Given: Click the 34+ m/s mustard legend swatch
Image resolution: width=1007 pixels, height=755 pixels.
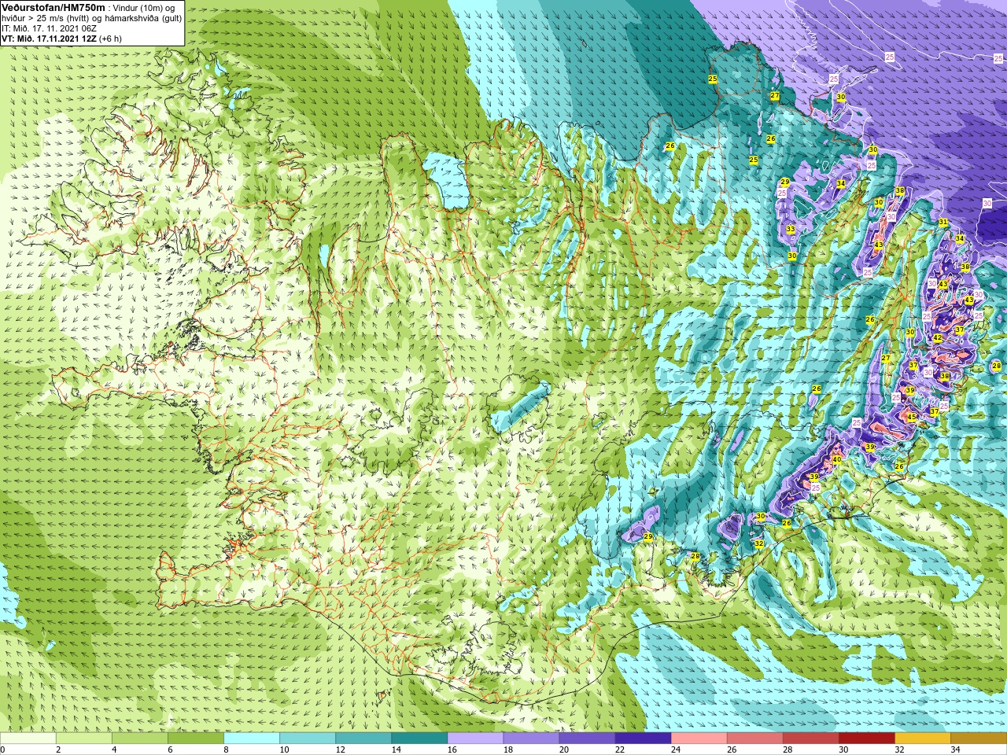Looking at the screenshot, I should coord(978,738).
